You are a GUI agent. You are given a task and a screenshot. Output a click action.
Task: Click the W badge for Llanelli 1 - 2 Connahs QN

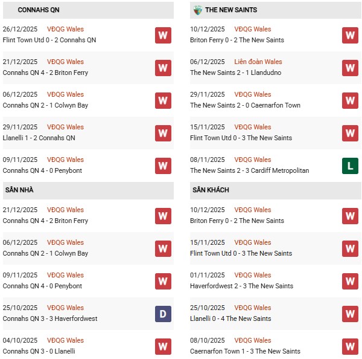(x=163, y=133)
